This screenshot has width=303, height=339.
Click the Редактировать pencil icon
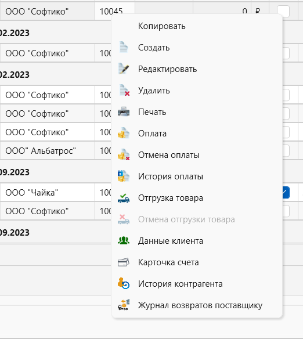[x=124, y=68]
